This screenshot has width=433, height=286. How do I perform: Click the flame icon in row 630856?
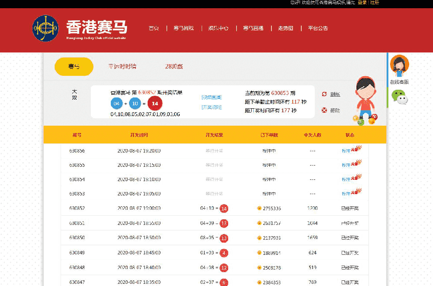pos(358,149)
